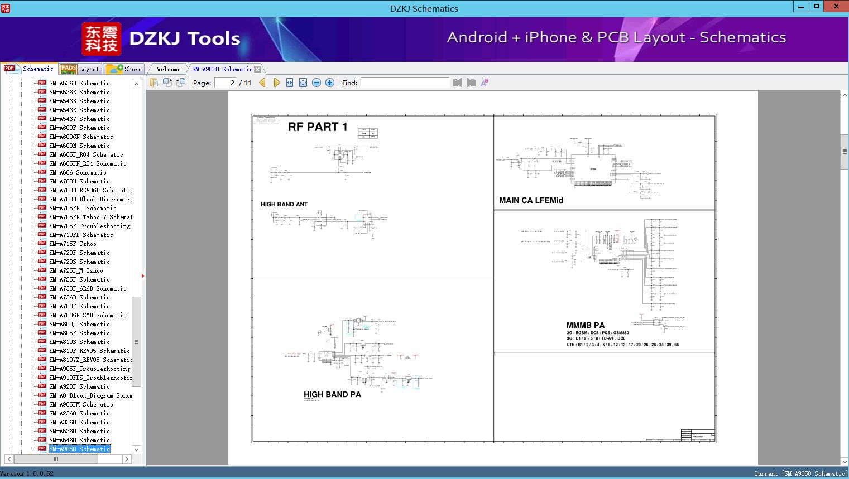Image resolution: width=849 pixels, height=479 pixels.
Task: Close the SM-A9050 Schematic tab
Action: pos(257,69)
